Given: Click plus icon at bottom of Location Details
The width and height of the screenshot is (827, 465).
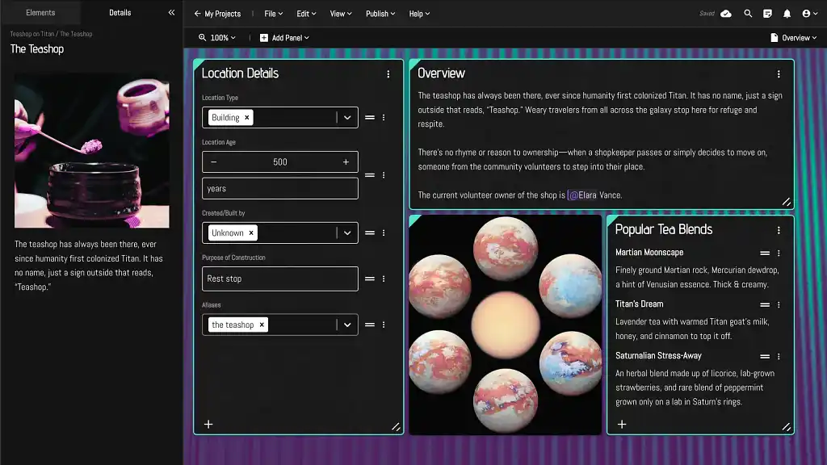Looking at the screenshot, I should [x=208, y=424].
